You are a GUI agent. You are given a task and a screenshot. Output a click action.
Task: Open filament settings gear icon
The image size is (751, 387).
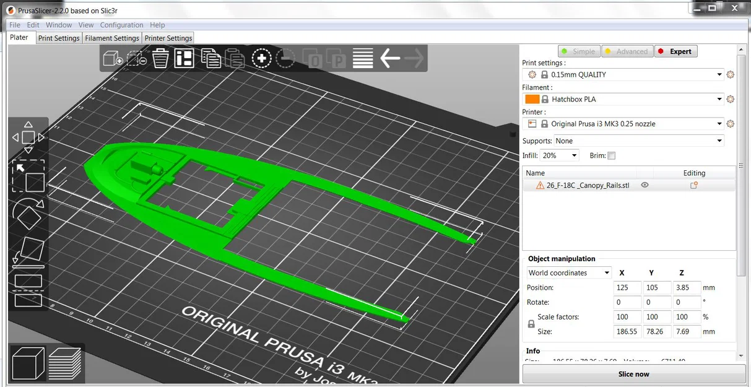[x=731, y=99]
